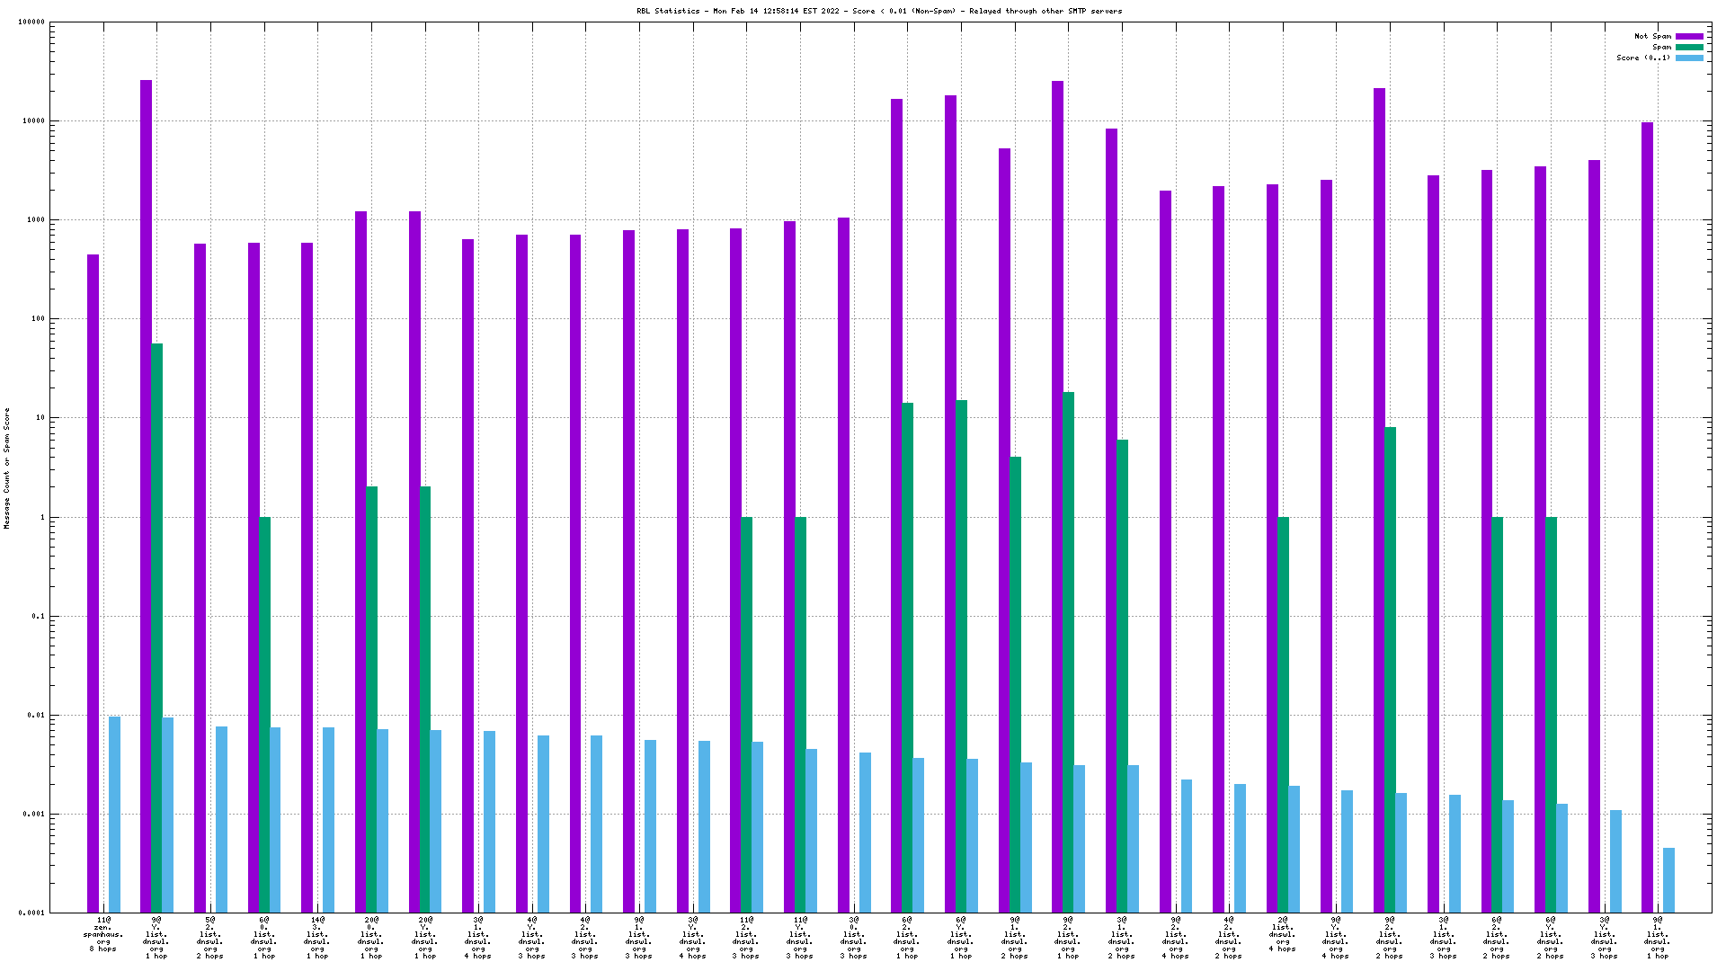Click the 100000 y-axis tick label
The image size is (1726, 971).
[32, 22]
